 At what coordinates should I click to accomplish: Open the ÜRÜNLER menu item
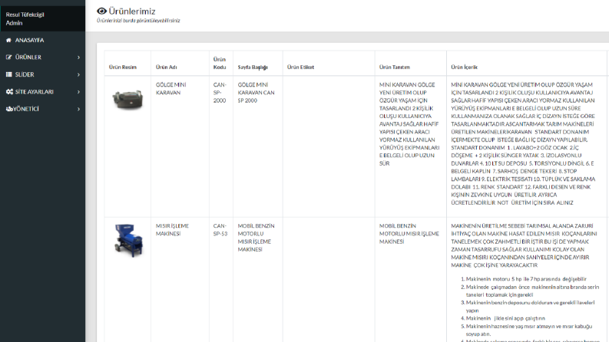coord(43,57)
